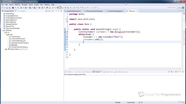Screen dimensions: 186x104
Task: Pin the Console view icon
Action: point(169,72)
